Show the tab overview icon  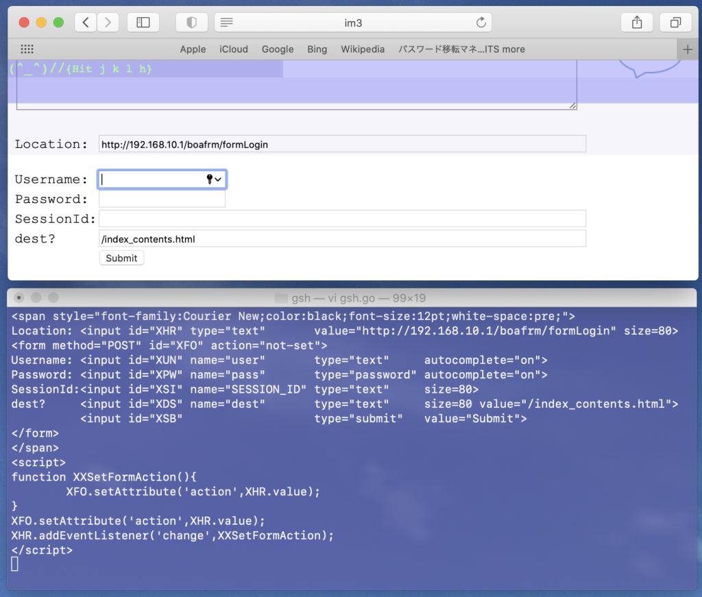click(x=675, y=23)
